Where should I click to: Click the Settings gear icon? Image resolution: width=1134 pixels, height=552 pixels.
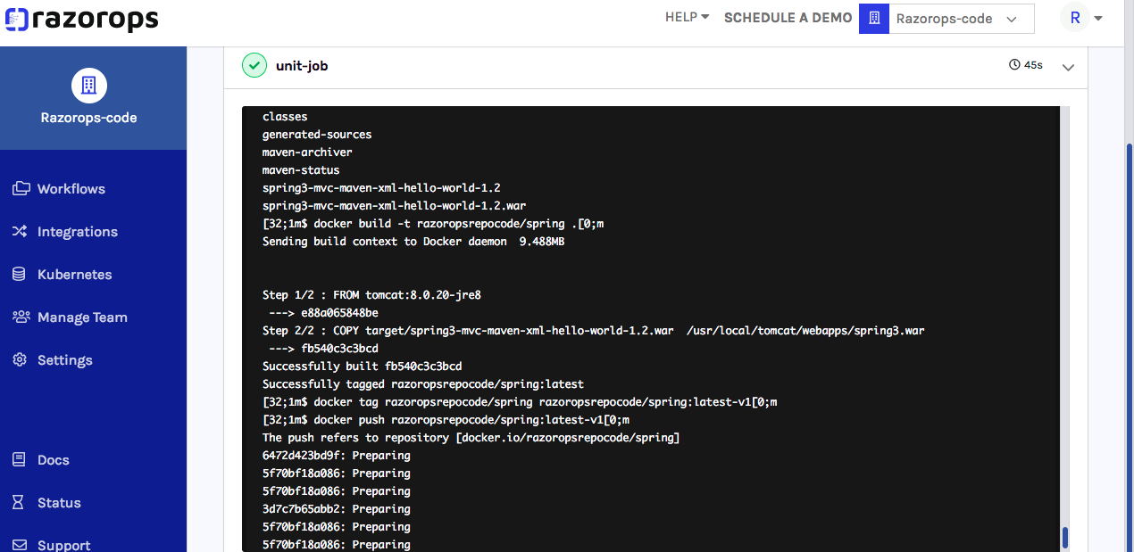[x=20, y=360]
